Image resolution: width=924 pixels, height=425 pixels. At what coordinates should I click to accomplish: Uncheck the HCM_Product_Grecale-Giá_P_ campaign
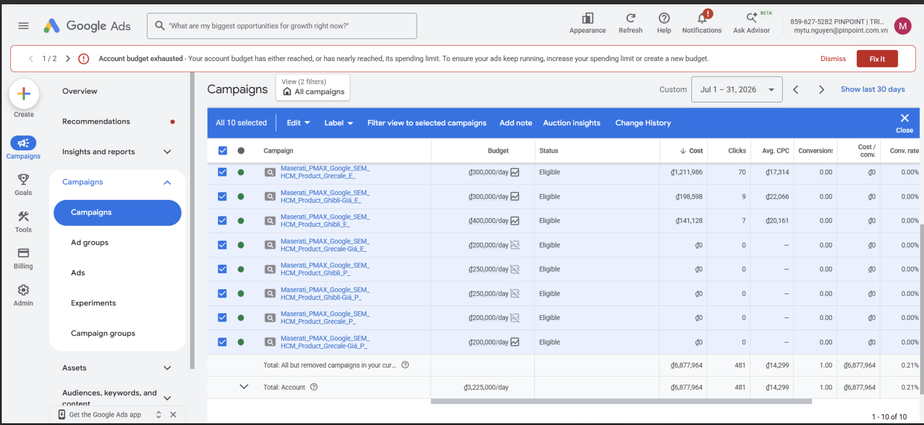click(223, 342)
